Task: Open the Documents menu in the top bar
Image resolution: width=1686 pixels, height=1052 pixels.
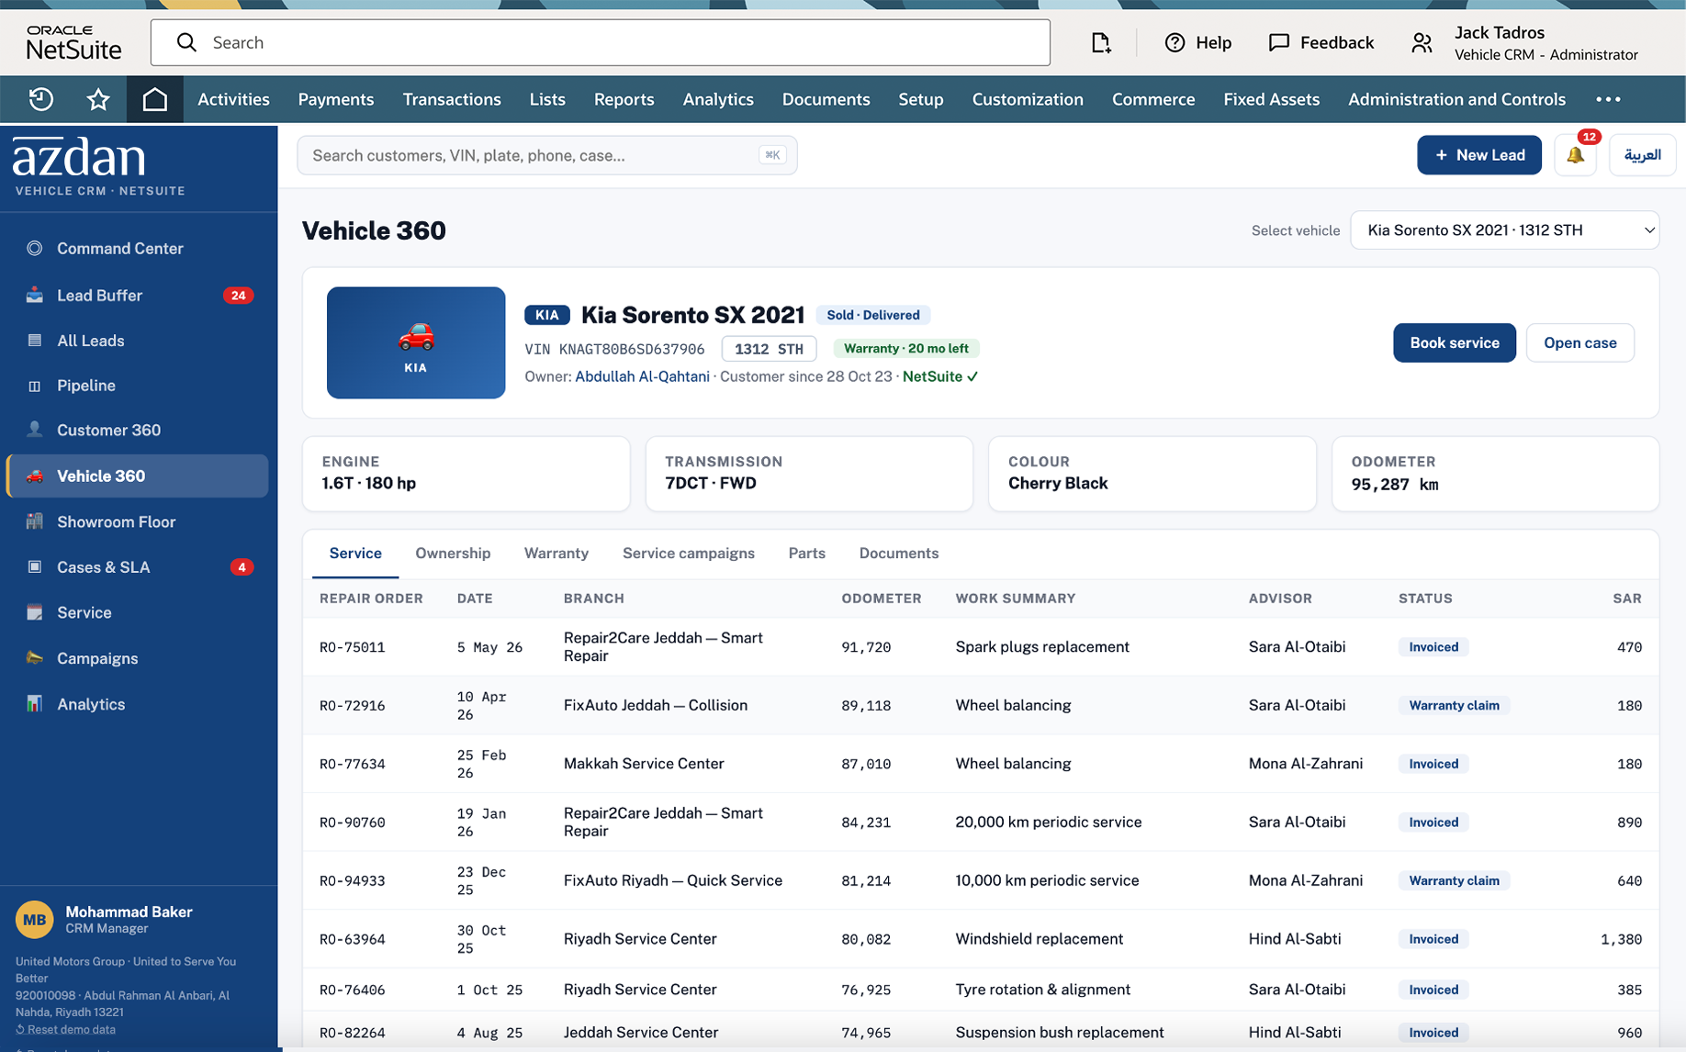Action: click(x=826, y=99)
